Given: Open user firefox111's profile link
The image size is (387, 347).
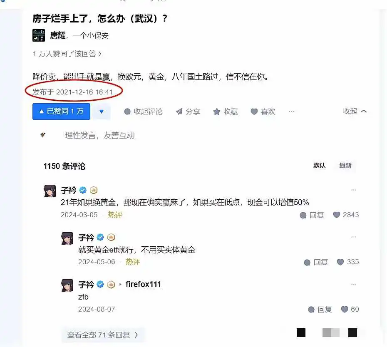Looking at the screenshot, I should (x=143, y=284).
